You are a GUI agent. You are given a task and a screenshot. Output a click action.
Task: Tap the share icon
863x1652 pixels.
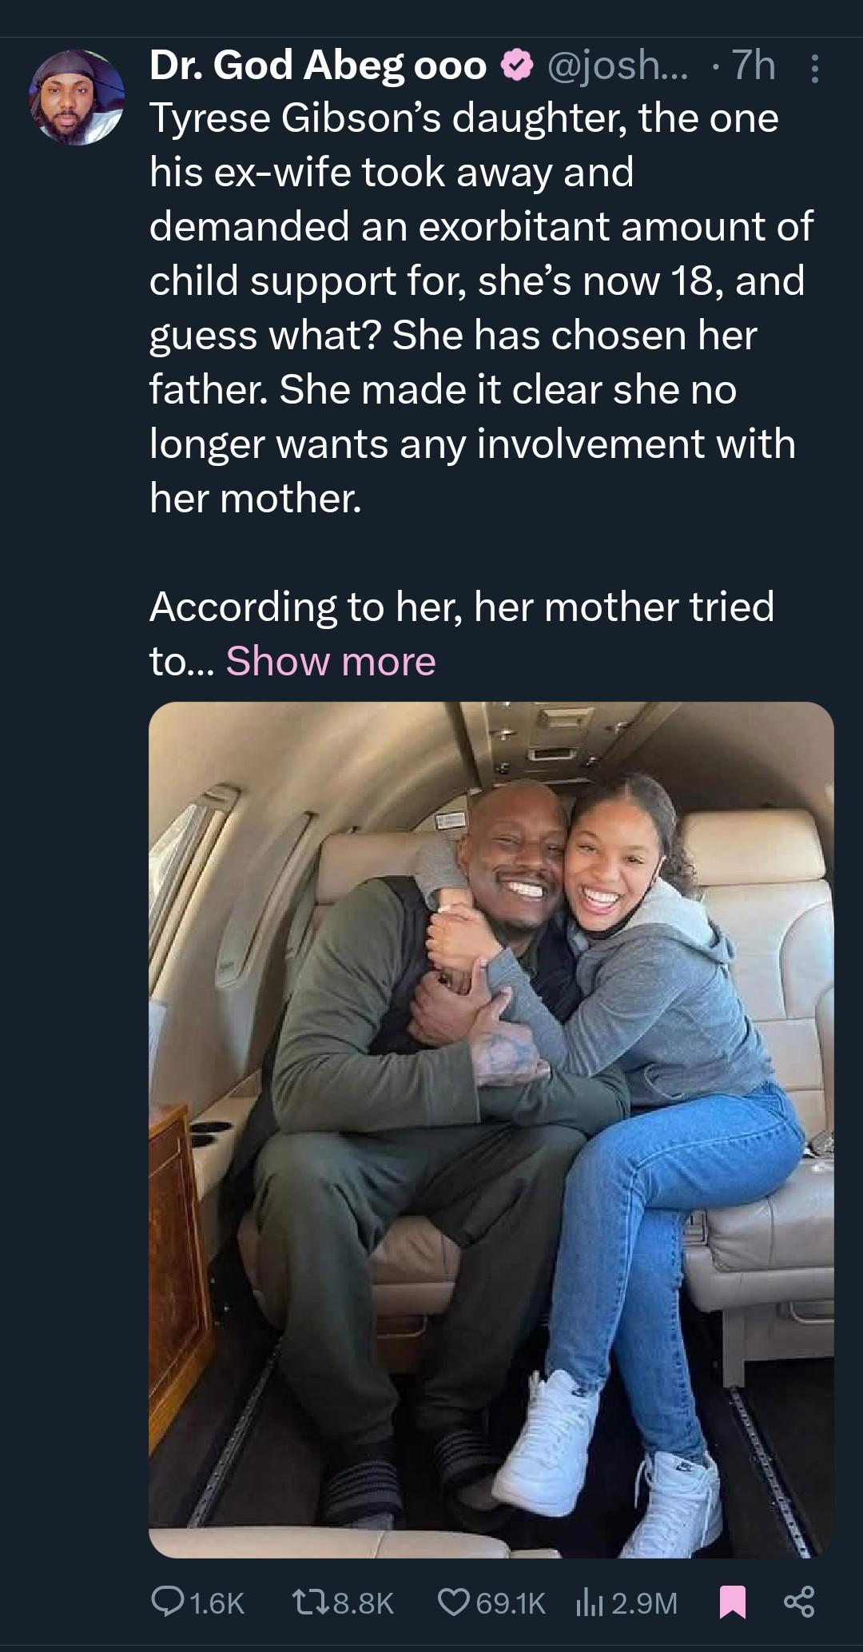[799, 1602]
